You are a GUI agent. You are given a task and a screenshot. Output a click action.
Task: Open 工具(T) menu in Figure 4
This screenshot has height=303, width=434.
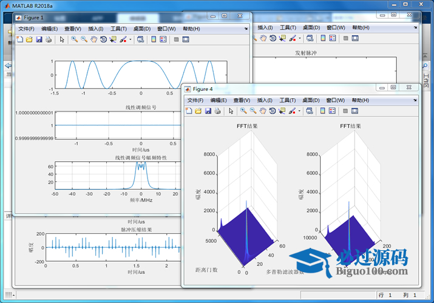pos(288,100)
